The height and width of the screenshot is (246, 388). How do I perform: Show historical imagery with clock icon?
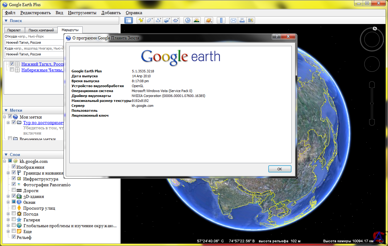click(188, 20)
